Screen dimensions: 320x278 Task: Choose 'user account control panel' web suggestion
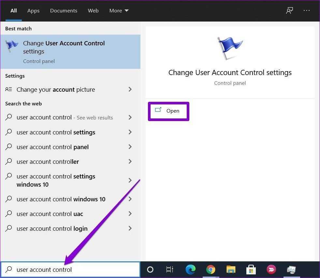click(x=53, y=147)
